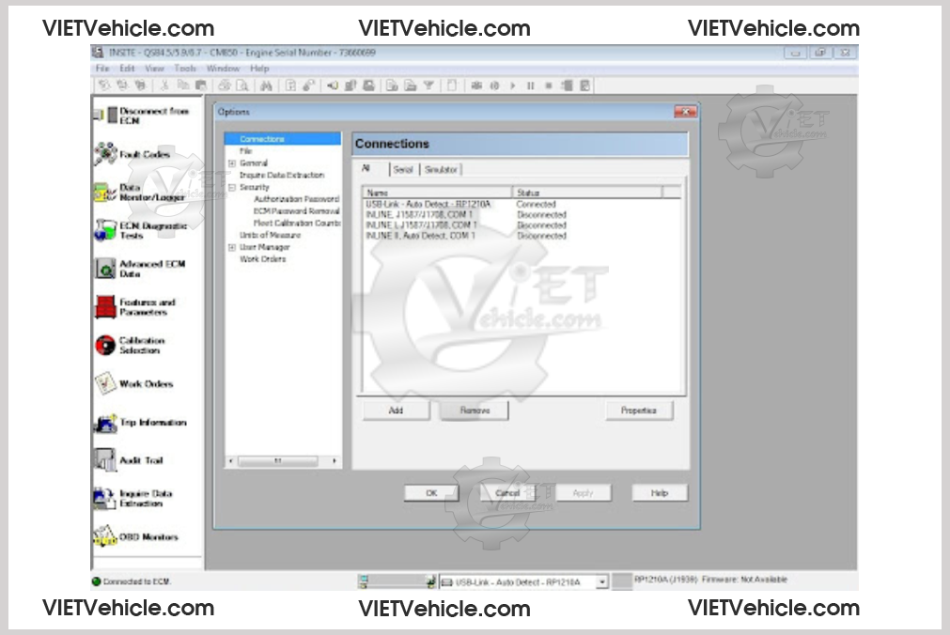Image resolution: width=950 pixels, height=635 pixels.
Task: Open the connection dropdown in status bar
Action: 602,582
